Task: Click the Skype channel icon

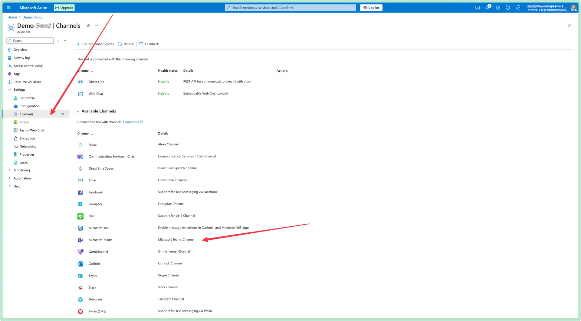Action: (80, 276)
